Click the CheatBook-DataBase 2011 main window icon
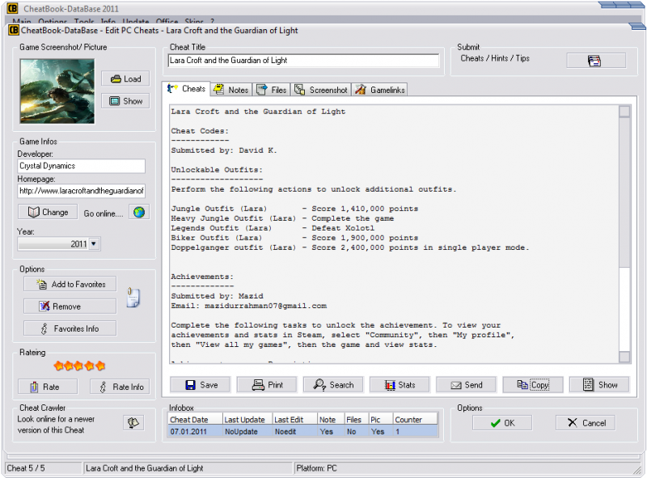The height and width of the screenshot is (478, 647). click(13, 8)
